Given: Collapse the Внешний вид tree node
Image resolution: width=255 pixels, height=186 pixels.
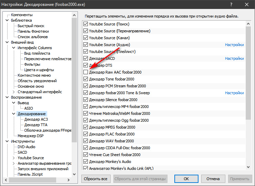Looking at the screenshot, I should pyautogui.click(x=7, y=42).
